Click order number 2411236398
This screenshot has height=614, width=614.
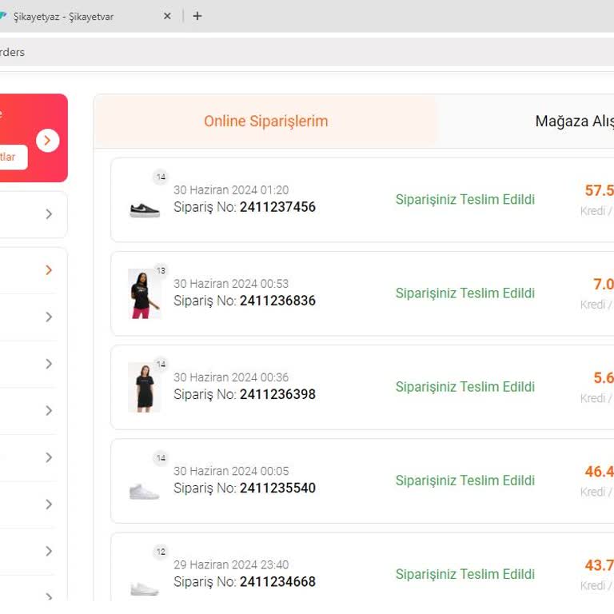pyautogui.click(x=277, y=394)
